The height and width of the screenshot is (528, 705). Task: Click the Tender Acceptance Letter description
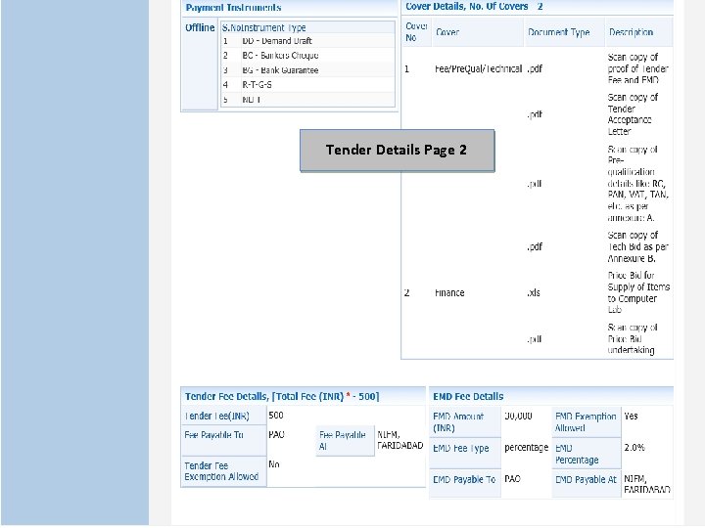[x=633, y=114]
